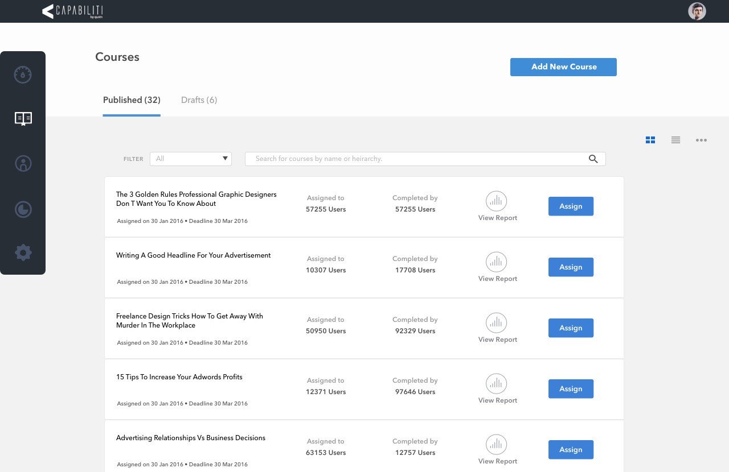Viewport: 729px width, 472px height.
Task: Click View Report text under 15 Tips Adwords
Action: [498, 400]
